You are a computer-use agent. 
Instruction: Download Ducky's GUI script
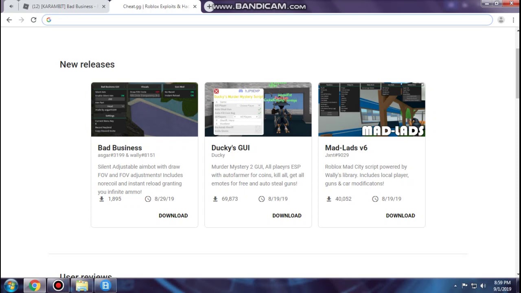pyautogui.click(x=287, y=216)
